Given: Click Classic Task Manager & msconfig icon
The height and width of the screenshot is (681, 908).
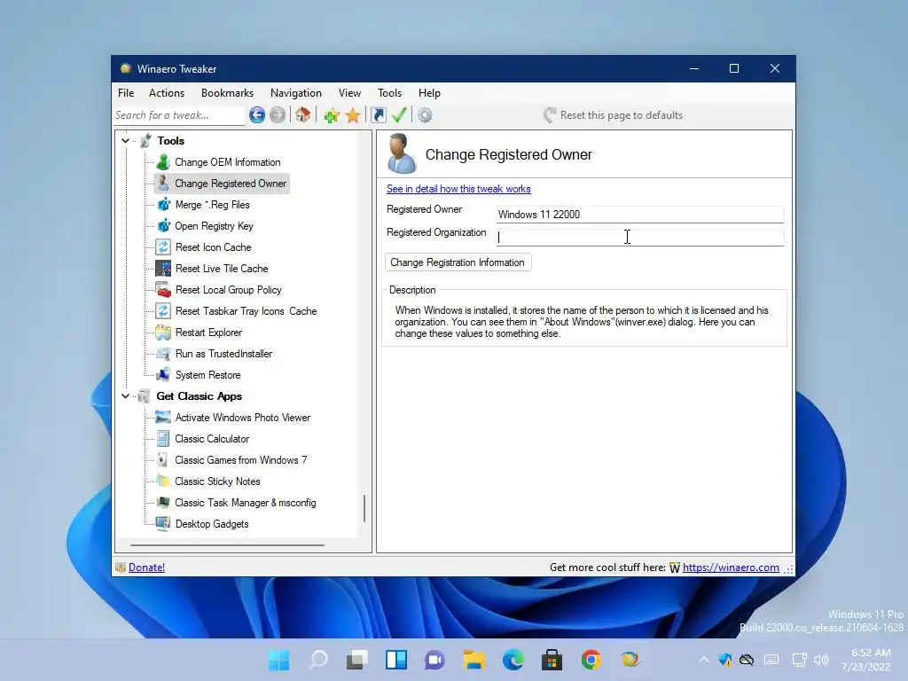Looking at the screenshot, I should tap(163, 503).
